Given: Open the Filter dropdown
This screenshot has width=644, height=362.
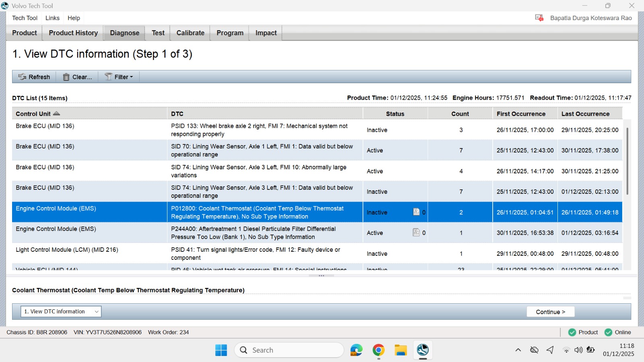Looking at the screenshot, I should tap(119, 77).
